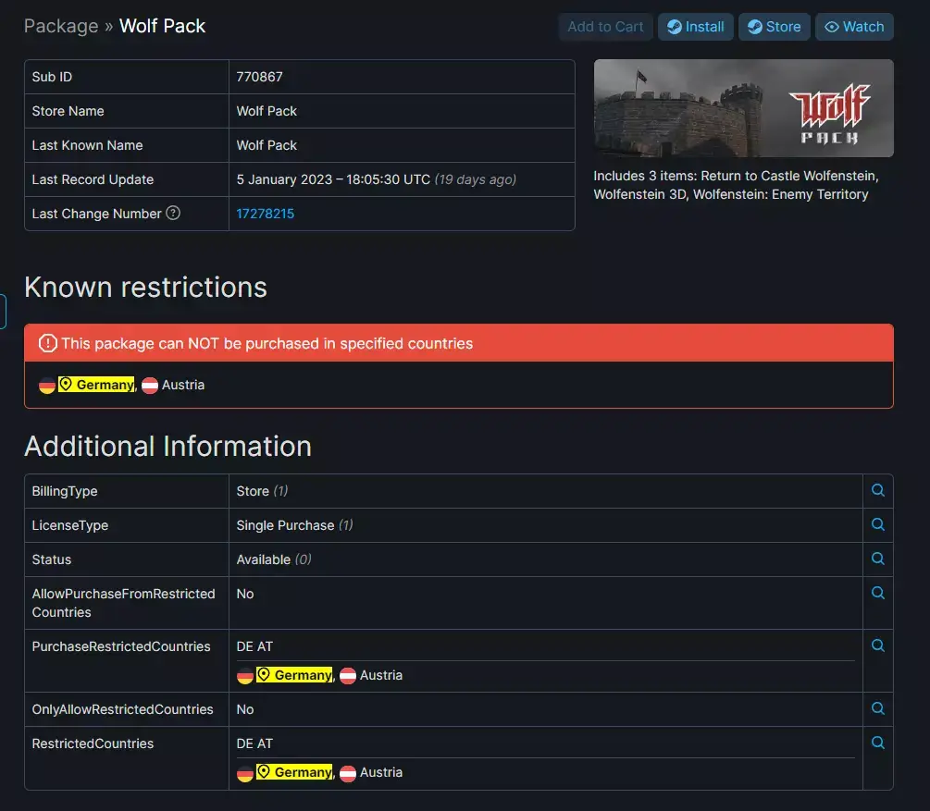This screenshot has width=930, height=811.
Task: Click the Add to Cart button
Action: pyautogui.click(x=605, y=27)
